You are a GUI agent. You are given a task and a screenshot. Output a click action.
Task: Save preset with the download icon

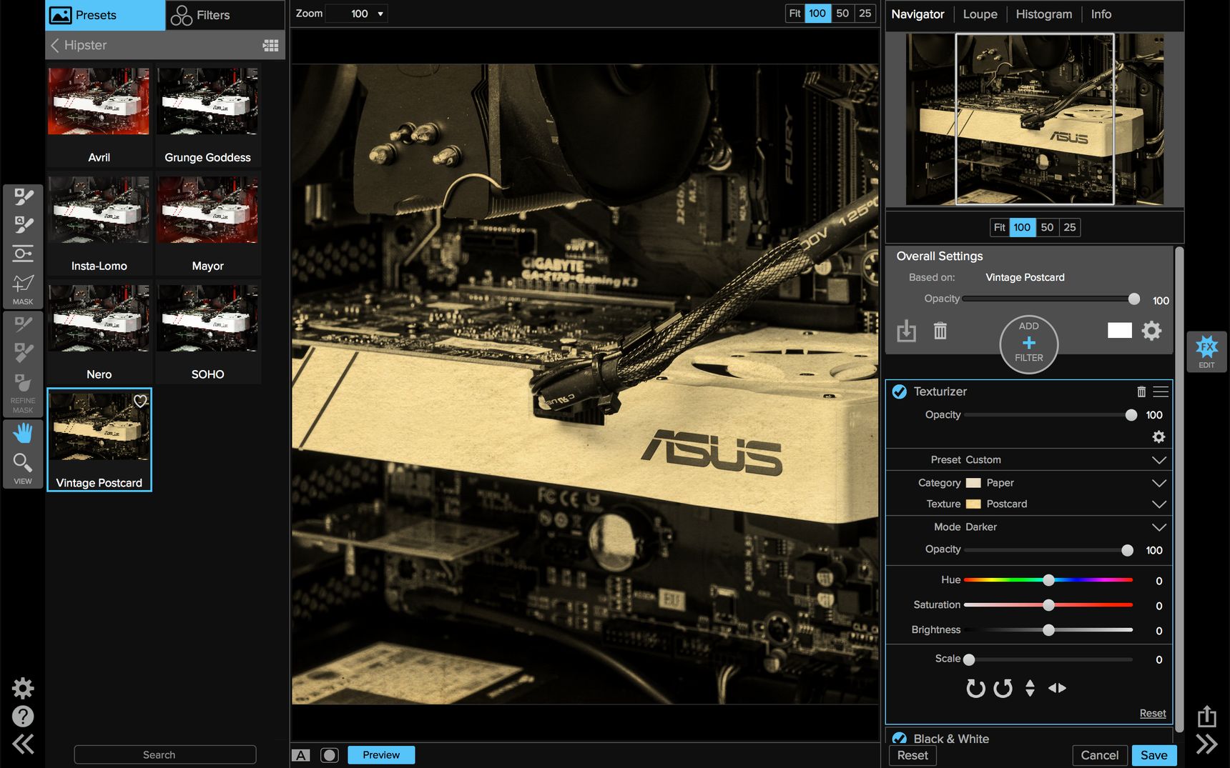pyautogui.click(x=907, y=331)
